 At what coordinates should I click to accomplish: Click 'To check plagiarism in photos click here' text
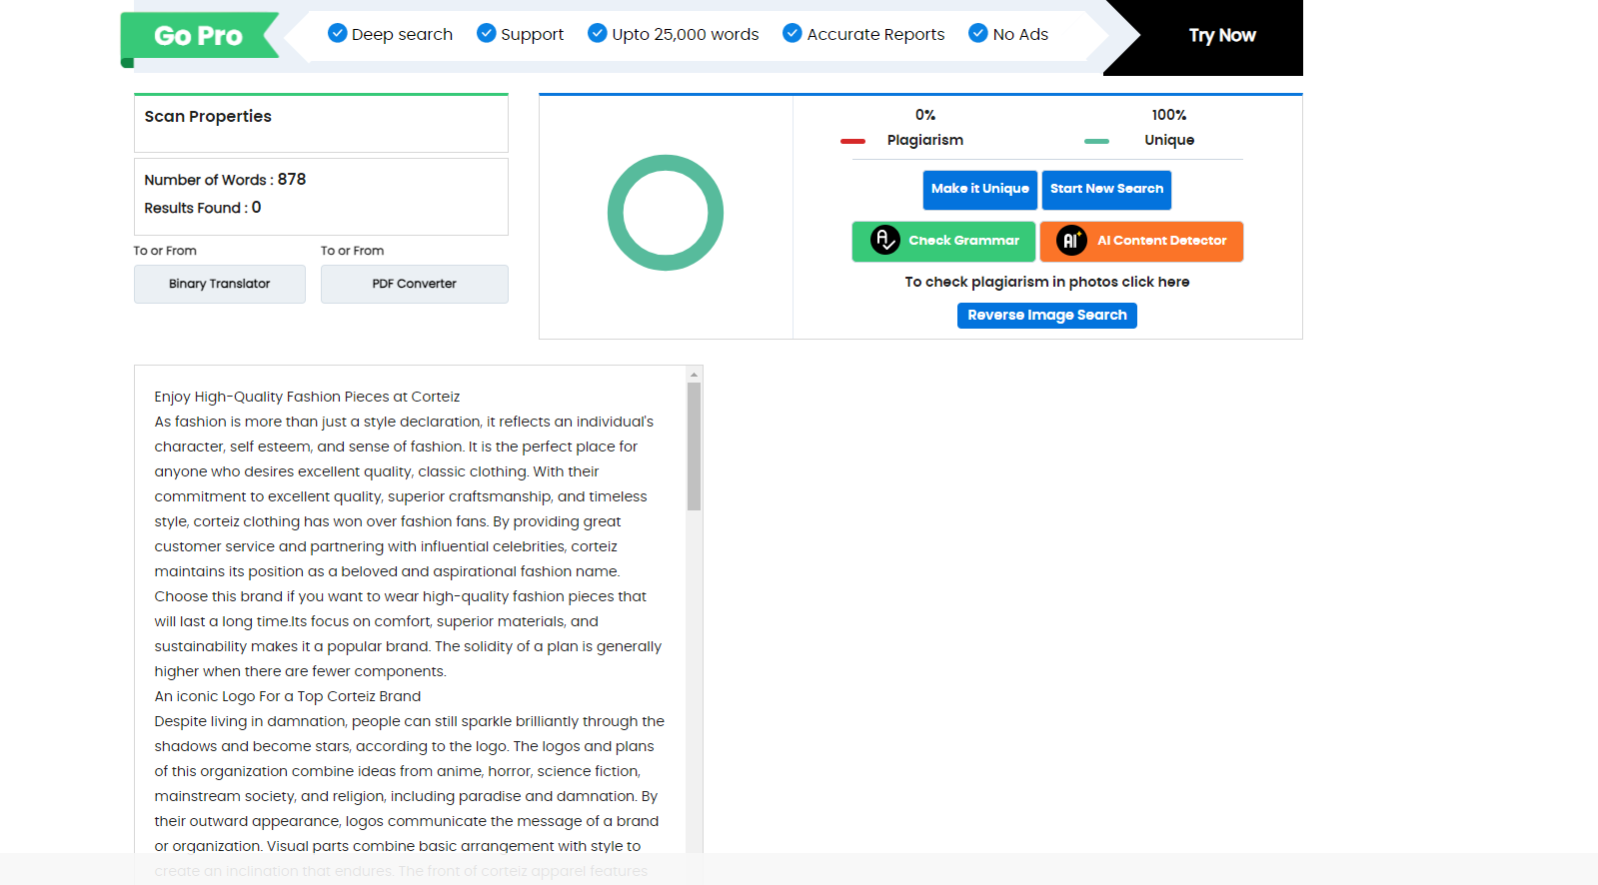(x=1047, y=282)
